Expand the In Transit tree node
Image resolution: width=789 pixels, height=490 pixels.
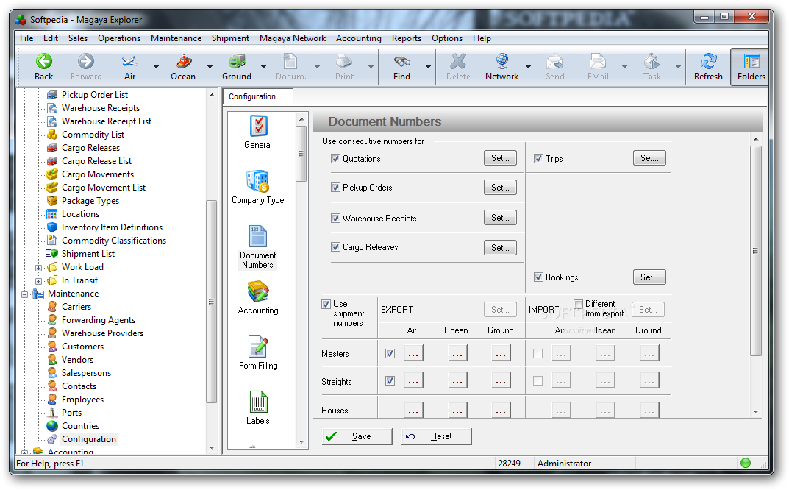click(38, 281)
